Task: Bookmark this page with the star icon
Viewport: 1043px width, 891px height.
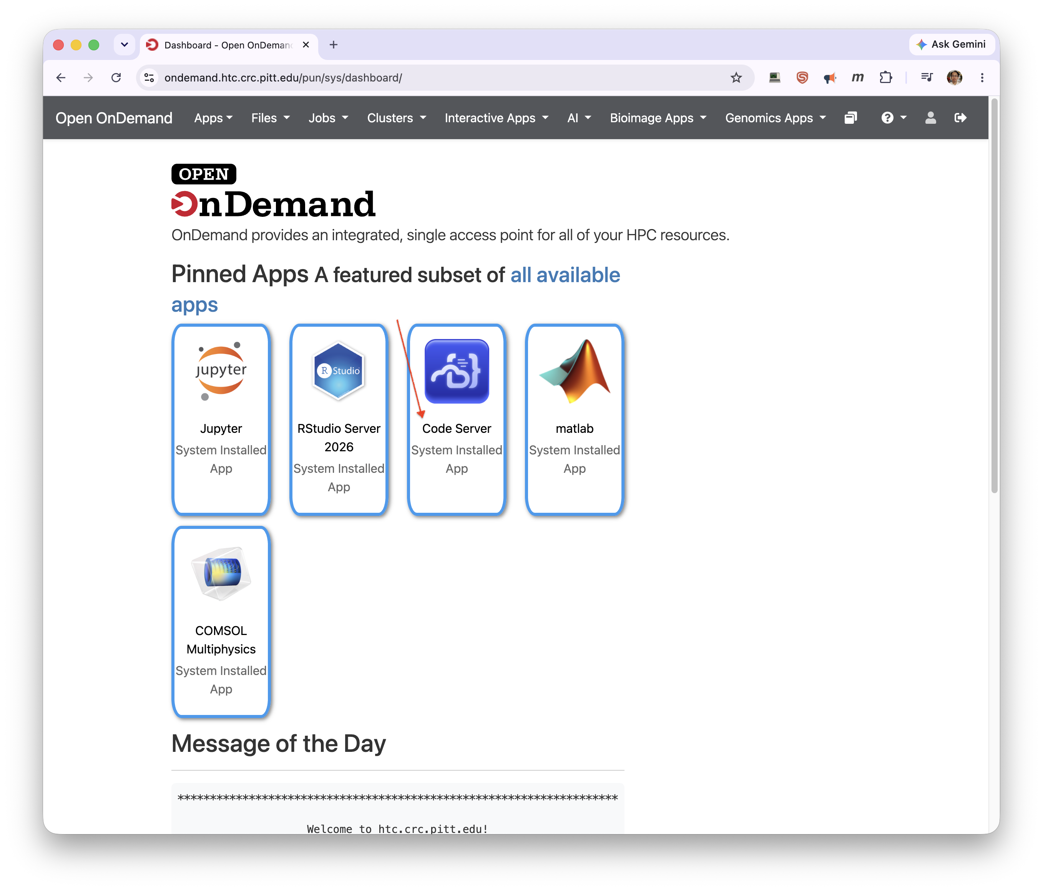Action: (736, 78)
